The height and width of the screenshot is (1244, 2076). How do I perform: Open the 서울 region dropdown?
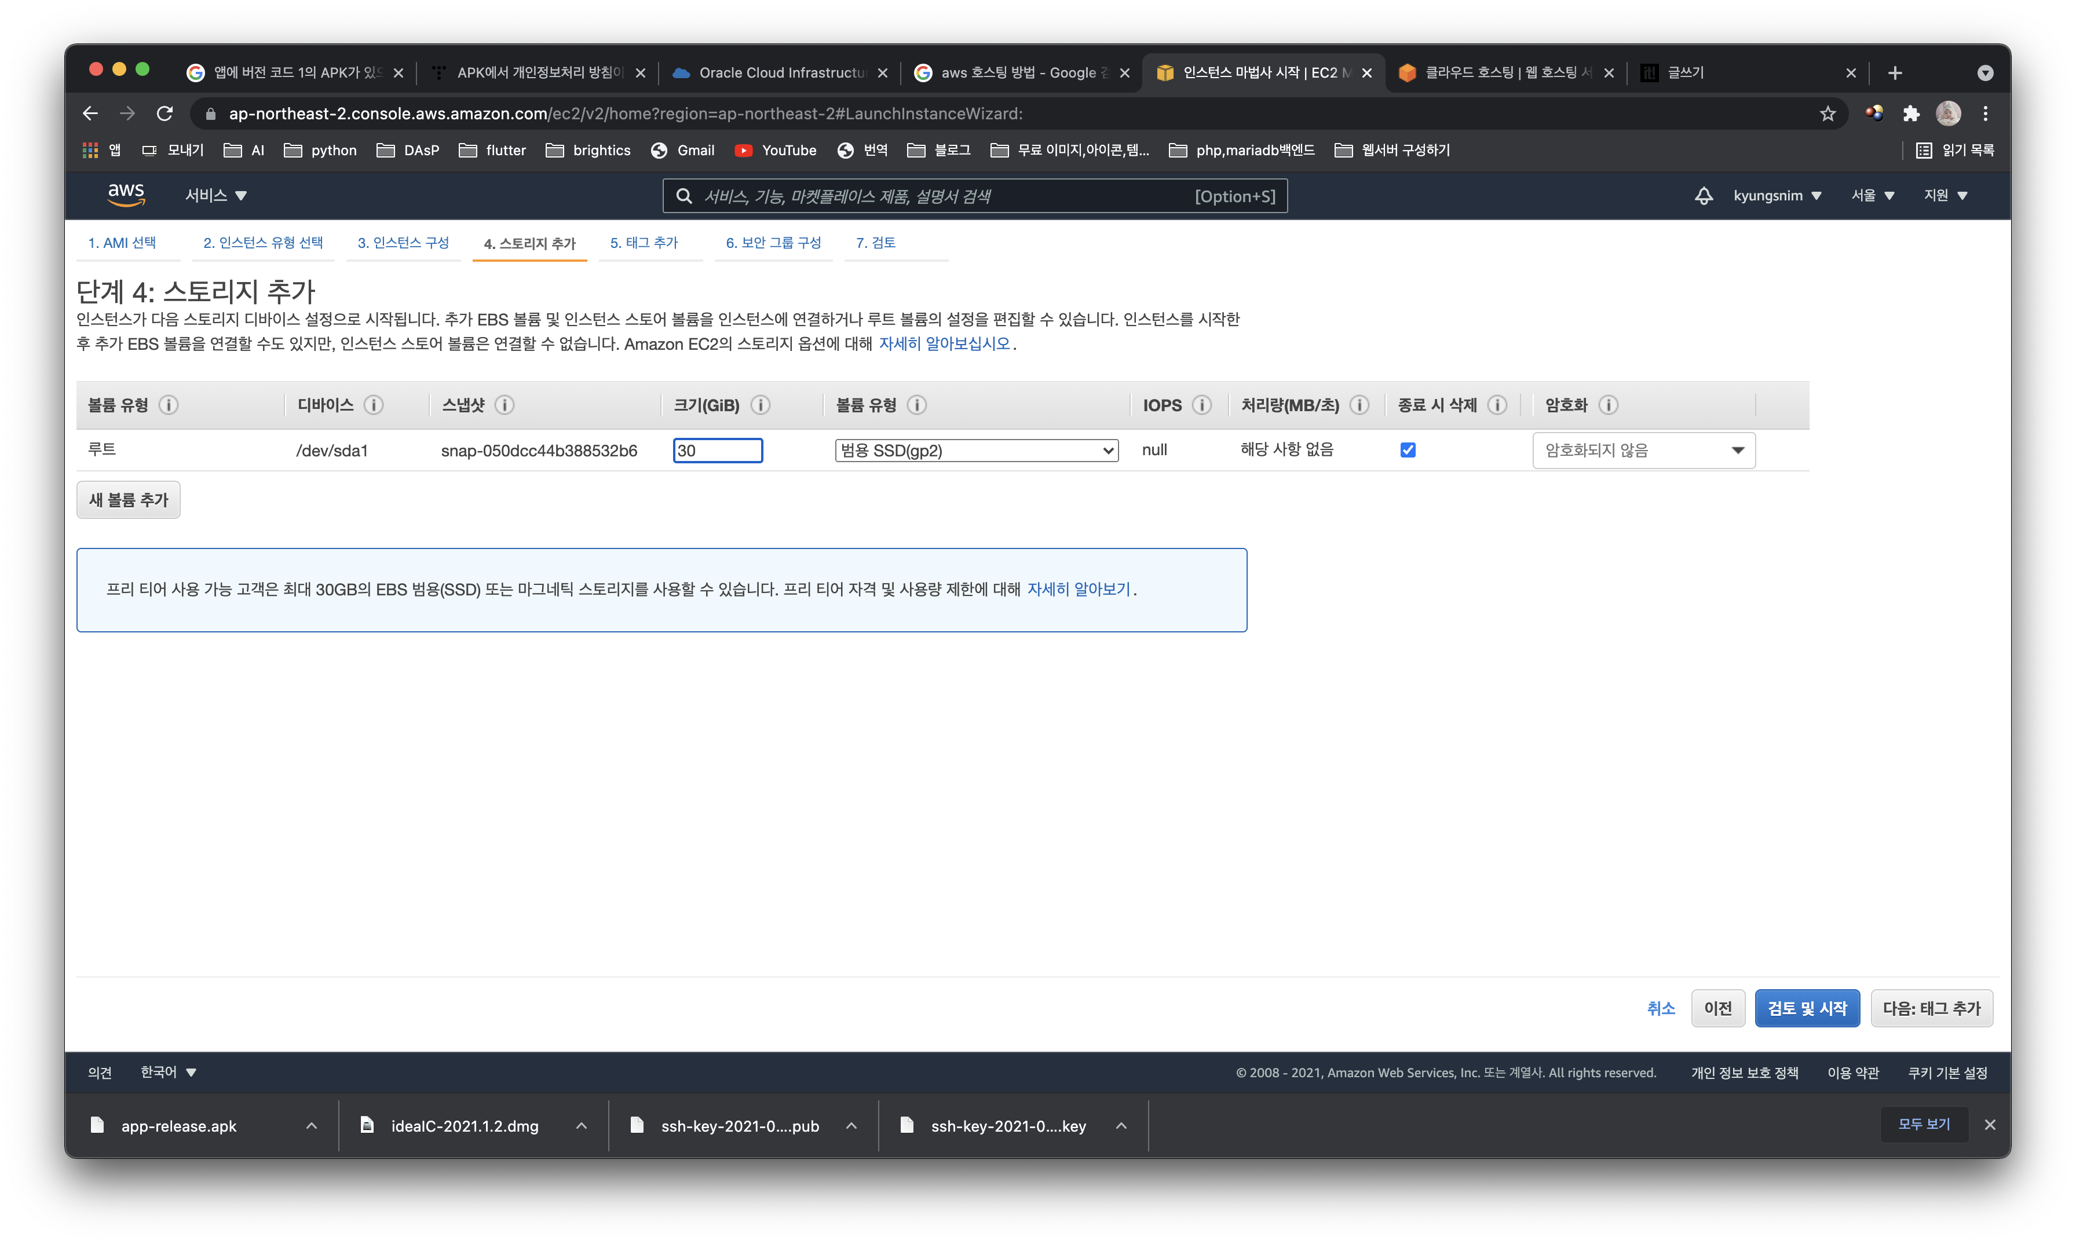1872,195
